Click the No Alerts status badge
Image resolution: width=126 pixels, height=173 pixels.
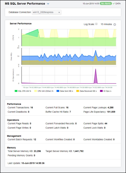tap(106, 4)
